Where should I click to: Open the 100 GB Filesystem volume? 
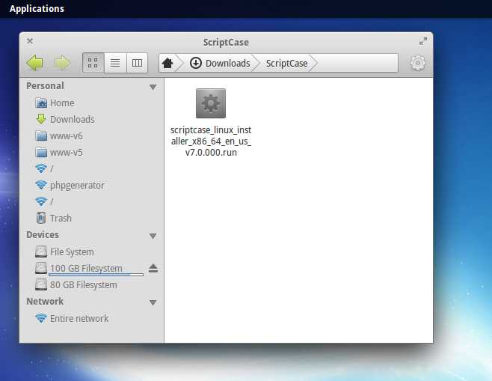(86, 268)
